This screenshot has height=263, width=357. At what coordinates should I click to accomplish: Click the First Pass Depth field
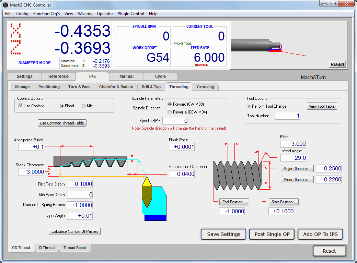pos(80,184)
